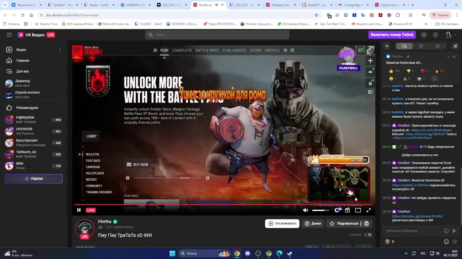Screen dimensions: 462x259
Task: Adjust the player volume slider
Action: [x=321, y=210]
